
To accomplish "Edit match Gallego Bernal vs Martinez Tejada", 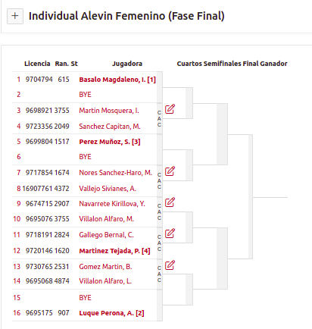I will tap(170, 233).
